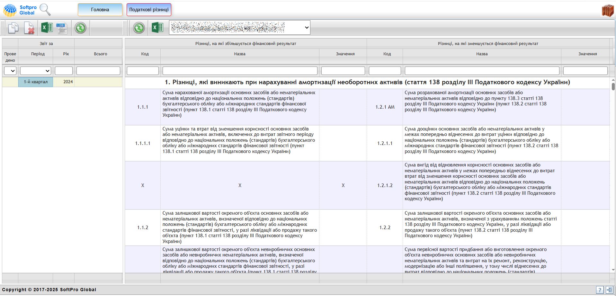616x296 pixels.
Task: Click the Значення filter under збільшується section
Action: point(343,71)
